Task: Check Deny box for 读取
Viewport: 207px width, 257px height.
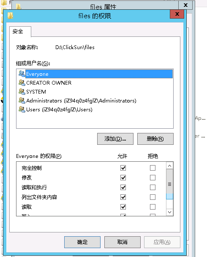Action: [153, 207]
